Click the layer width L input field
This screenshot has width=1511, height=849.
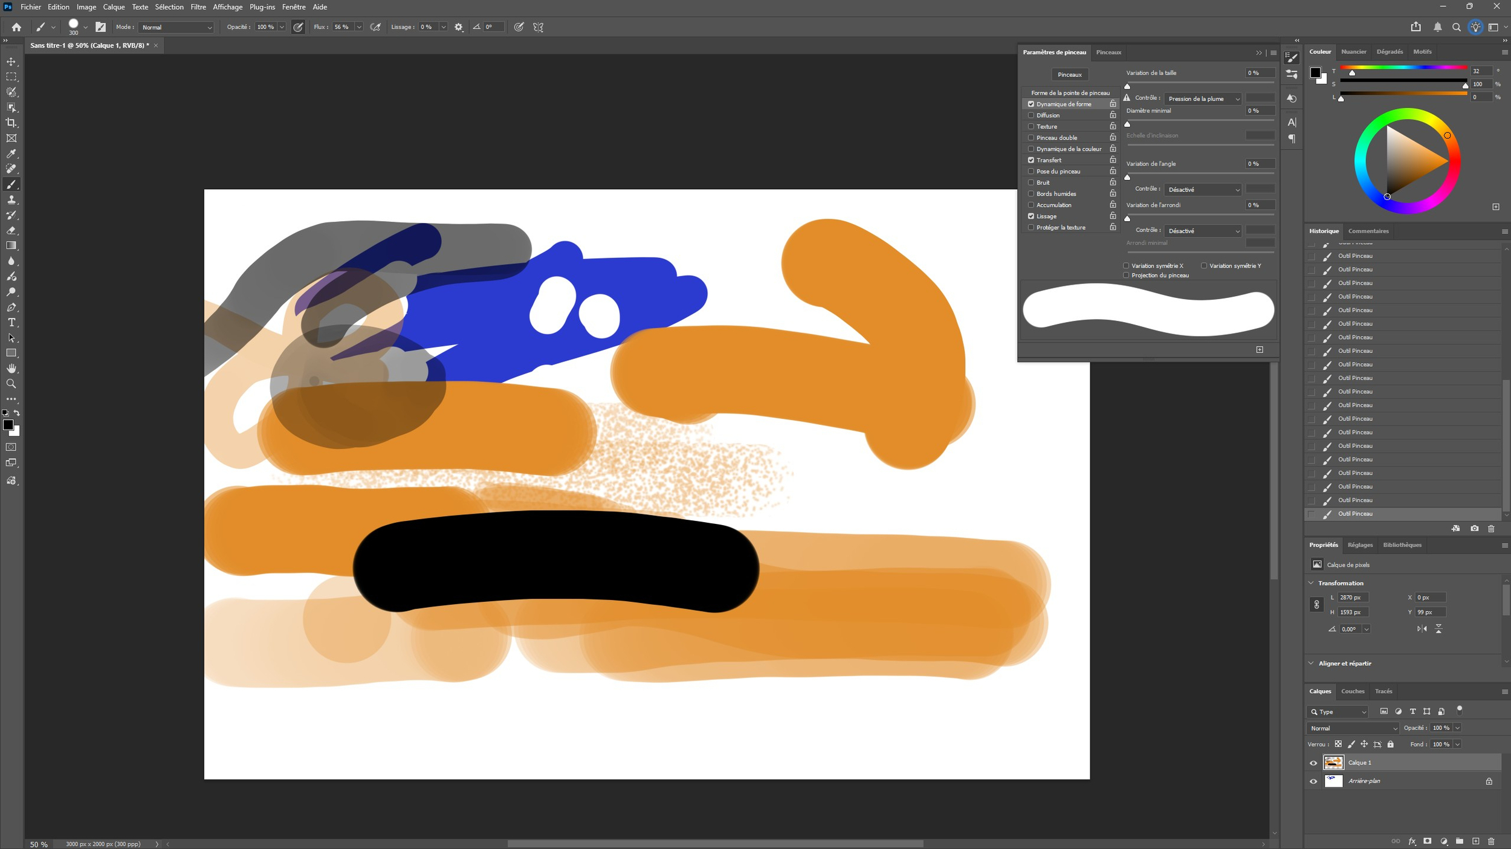tap(1352, 598)
